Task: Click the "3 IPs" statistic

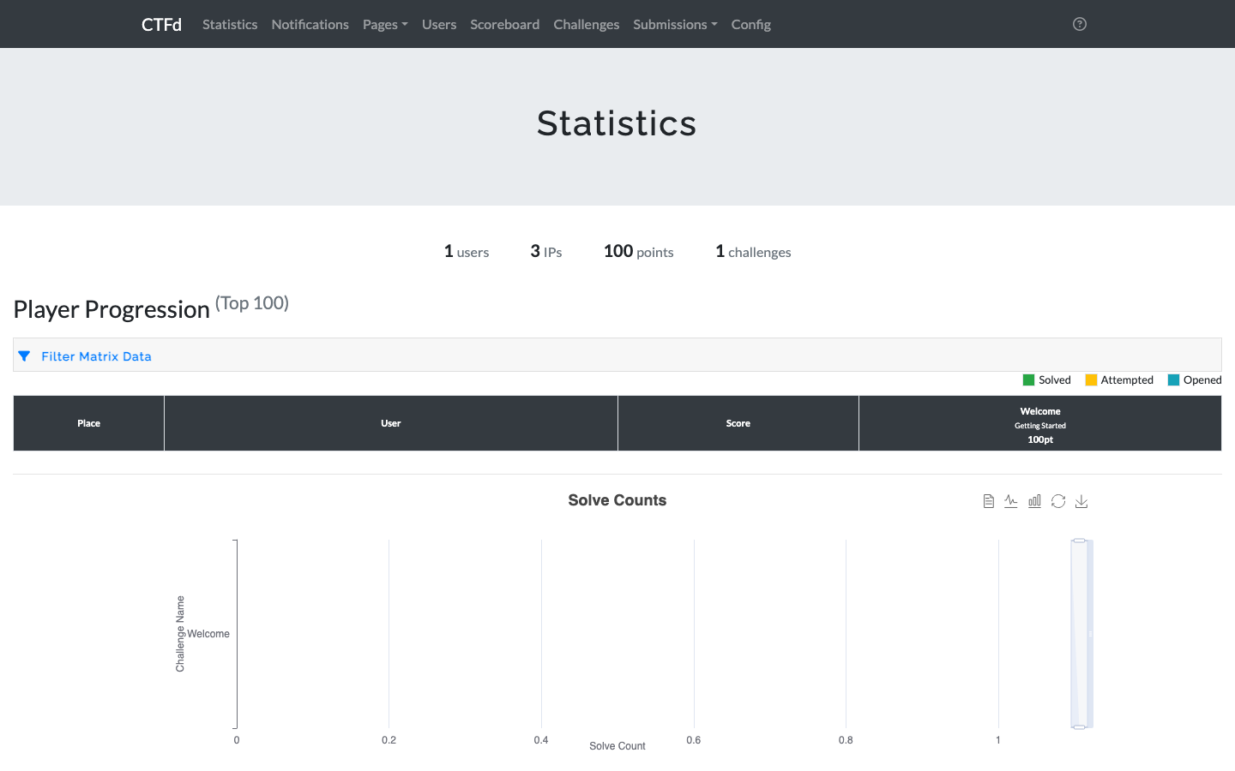Action: (x=546, y=251)
